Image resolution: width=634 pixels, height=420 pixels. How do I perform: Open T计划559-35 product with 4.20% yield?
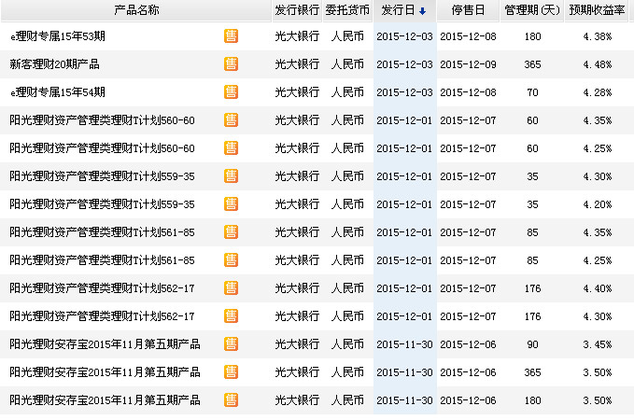coord(103,204)
